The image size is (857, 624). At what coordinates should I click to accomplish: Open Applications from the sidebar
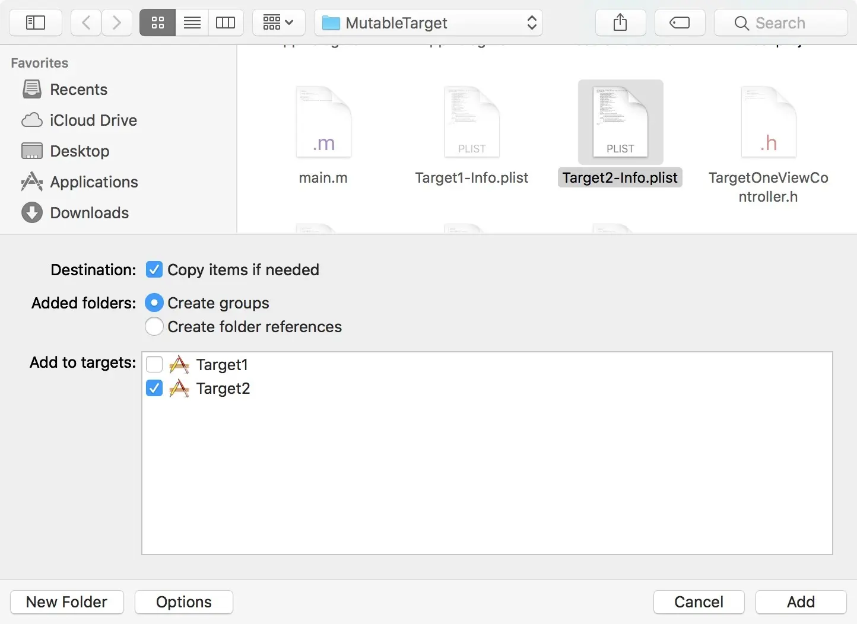pos(94,182)
